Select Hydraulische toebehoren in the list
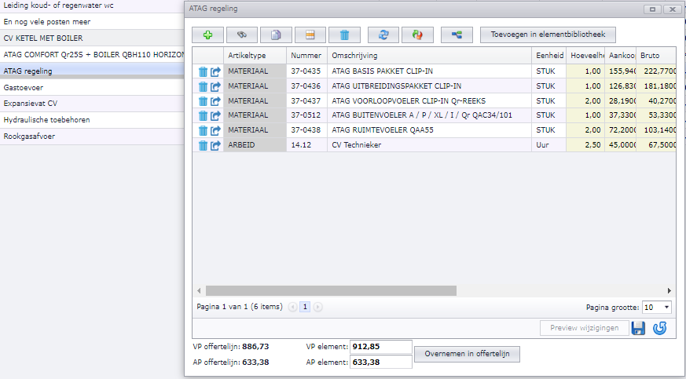686x379 pixels. click(92, 119)
